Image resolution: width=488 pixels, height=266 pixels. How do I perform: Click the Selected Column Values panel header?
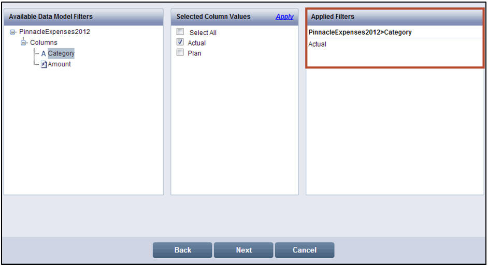click(213, 17)
